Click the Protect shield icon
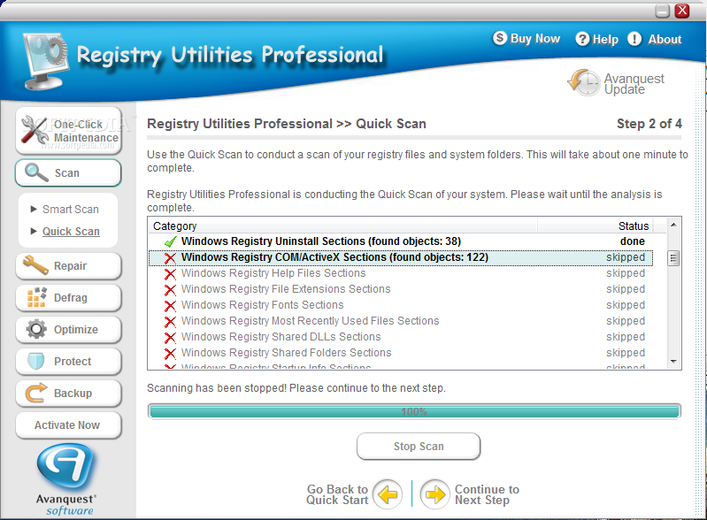Image resolution: width=707 pixels, height=520 pixels. [x=35, y=361]
